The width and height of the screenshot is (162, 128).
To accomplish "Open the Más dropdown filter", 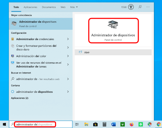I will 74,7.
